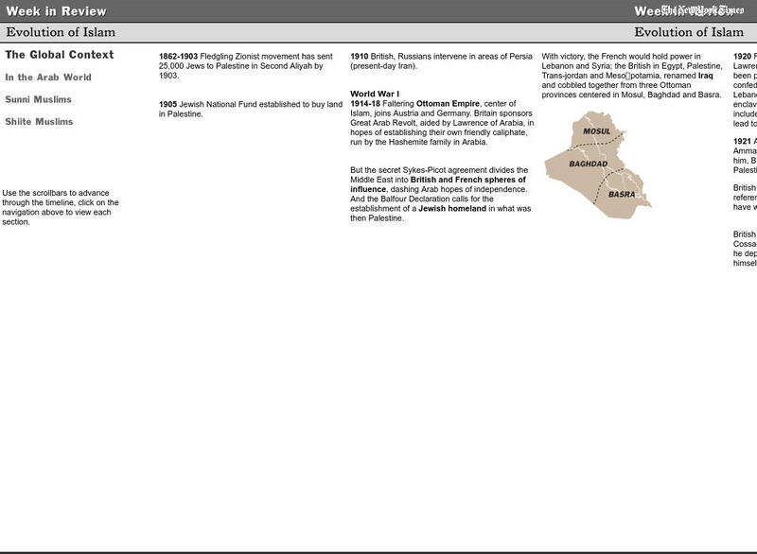Click the 1921 timeline entry
Viewport: 757px width, 554px height.
point(745,156)
